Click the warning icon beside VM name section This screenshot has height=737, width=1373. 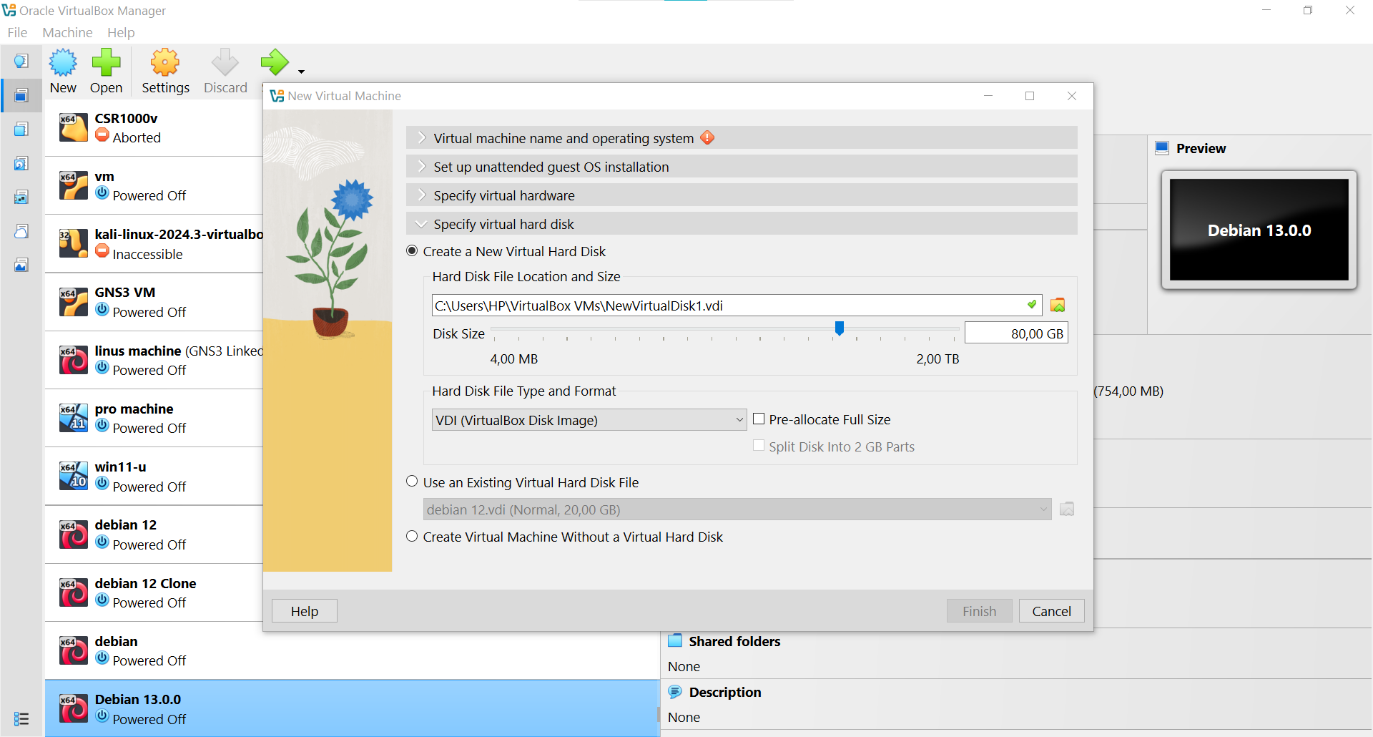[x=707, y=137]
